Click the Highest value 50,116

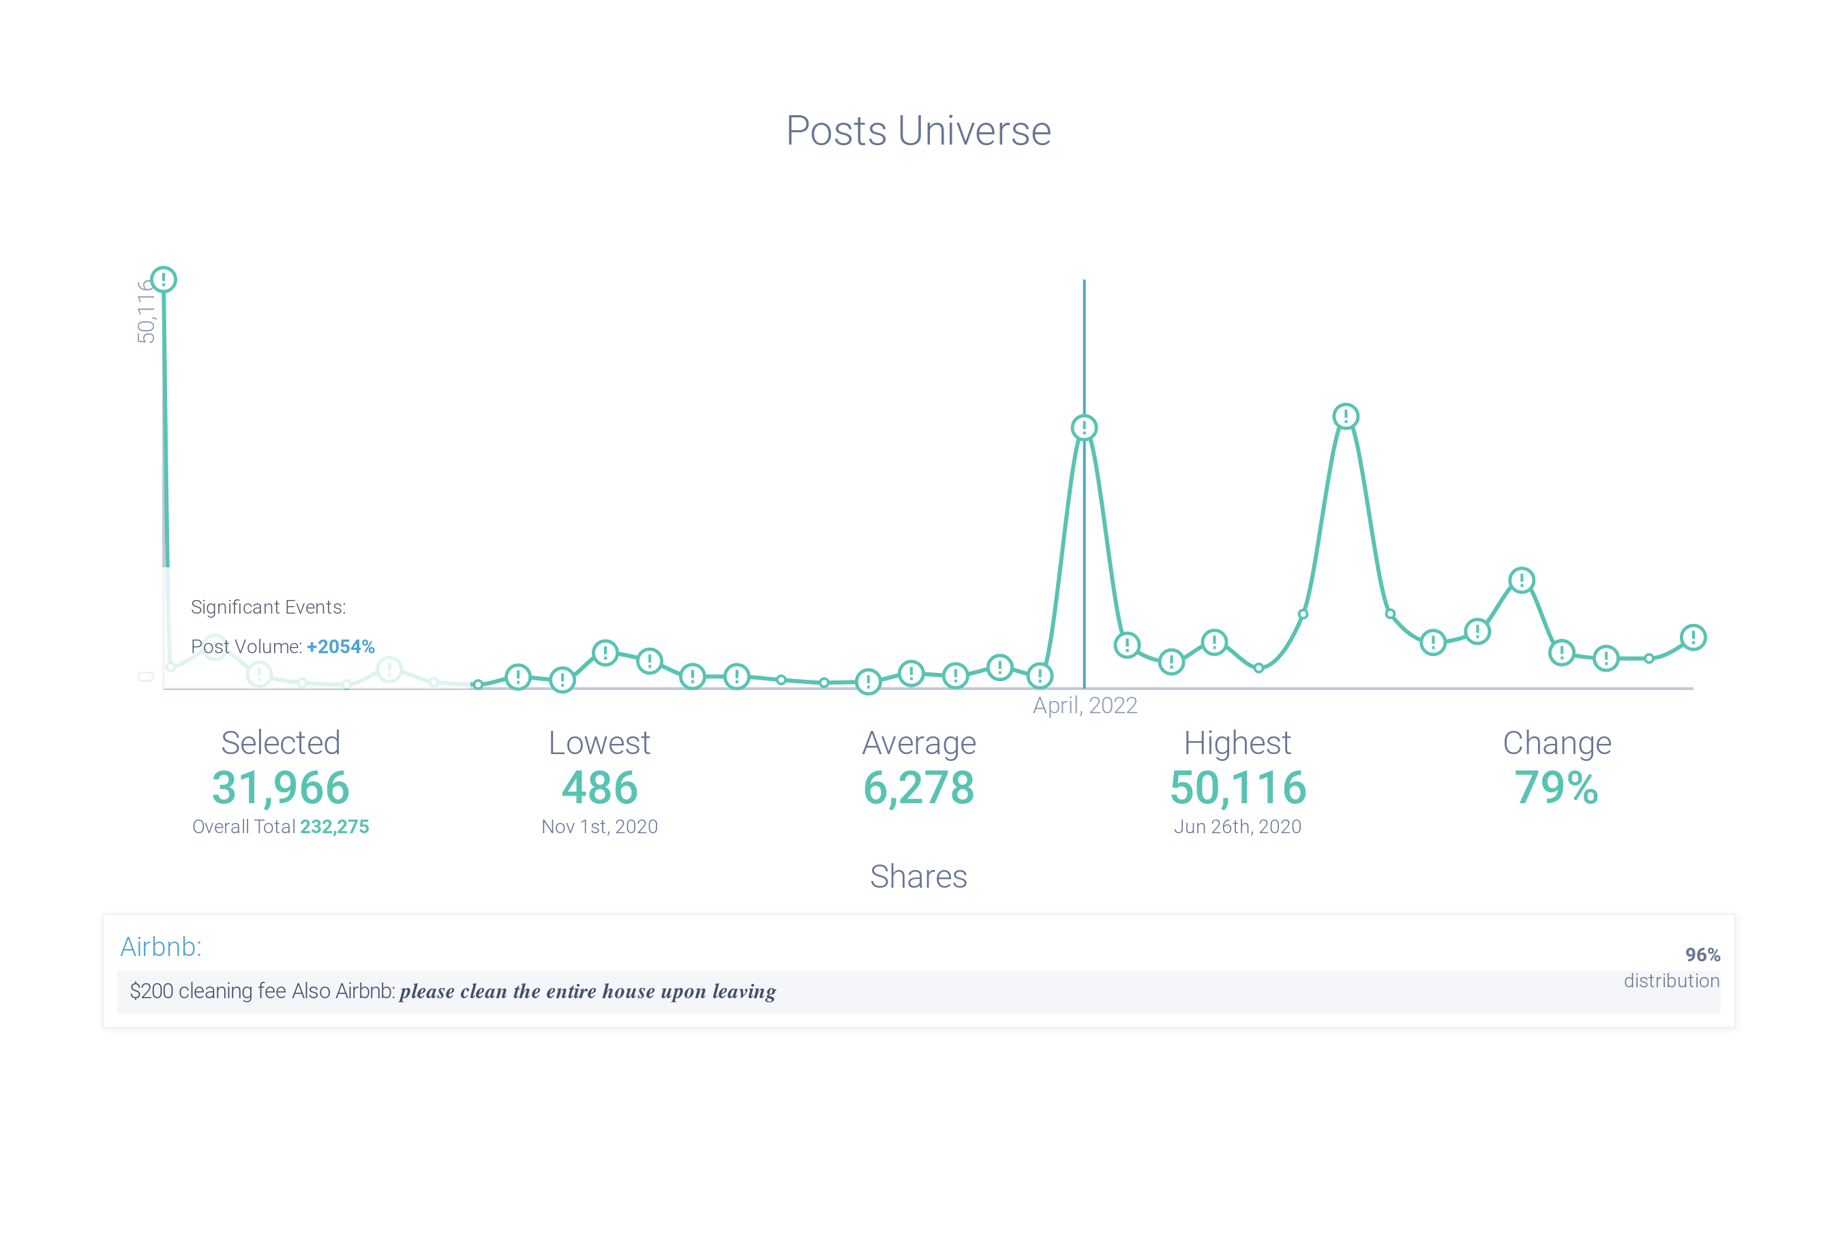1239,786
